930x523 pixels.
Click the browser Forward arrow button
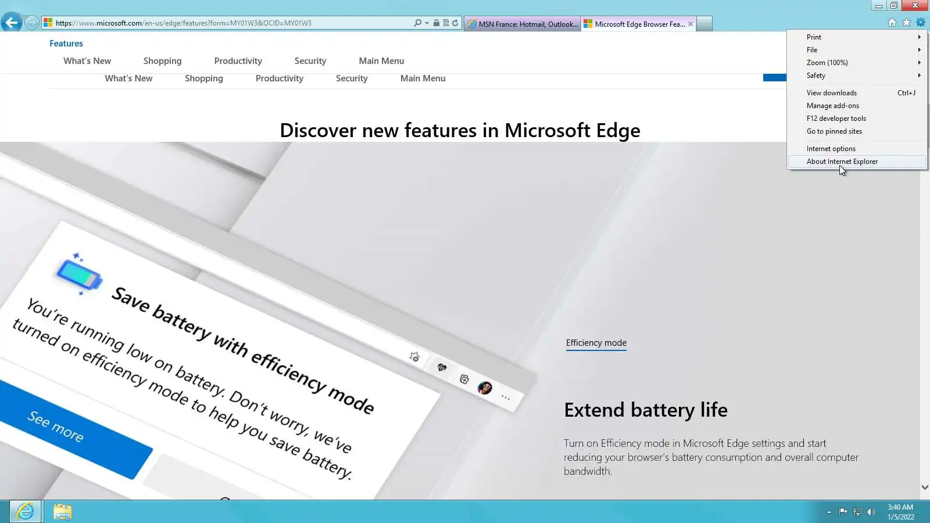point(32,23)
